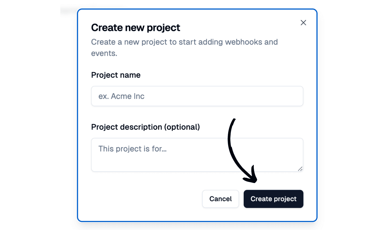391x230 pixels.
Task: Grab the textarea resize handle
Action: pos(300,169)
